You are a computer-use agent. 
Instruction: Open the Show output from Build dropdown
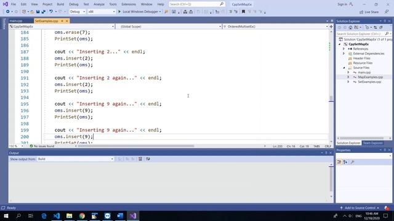75,159
